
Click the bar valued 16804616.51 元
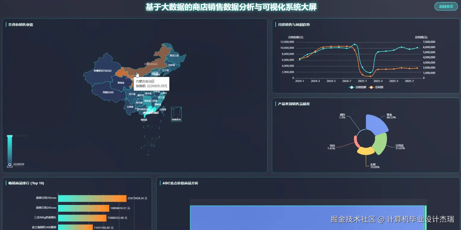(x=84, y=208)
